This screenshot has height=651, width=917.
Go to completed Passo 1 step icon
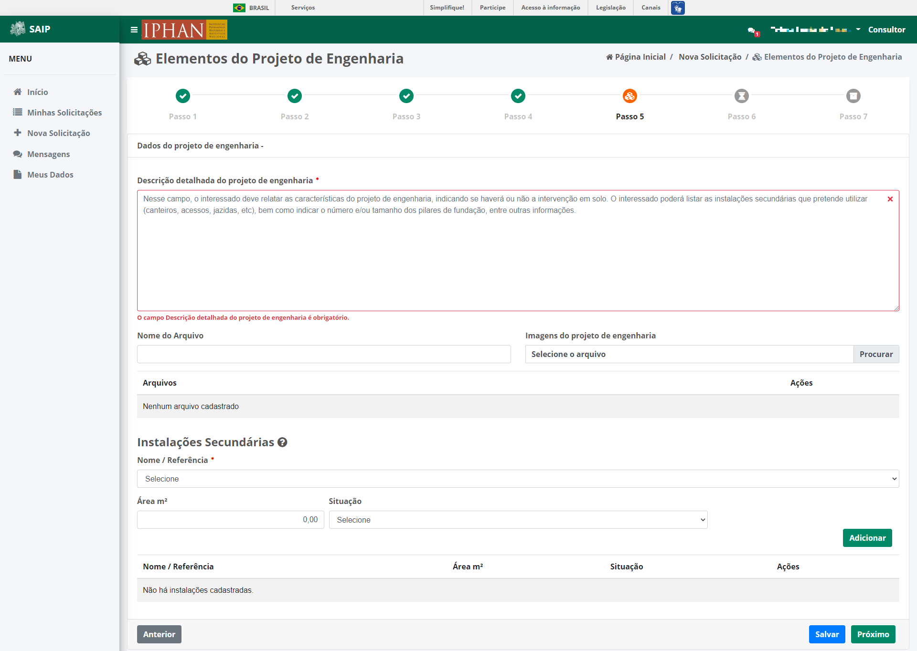tap(183, 96)
